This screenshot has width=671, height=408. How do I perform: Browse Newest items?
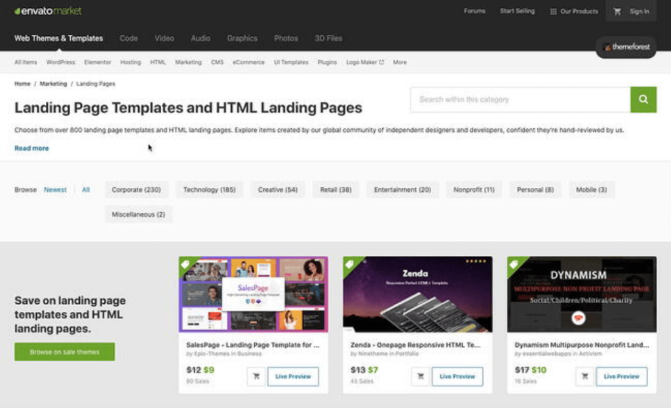[55, 190]
